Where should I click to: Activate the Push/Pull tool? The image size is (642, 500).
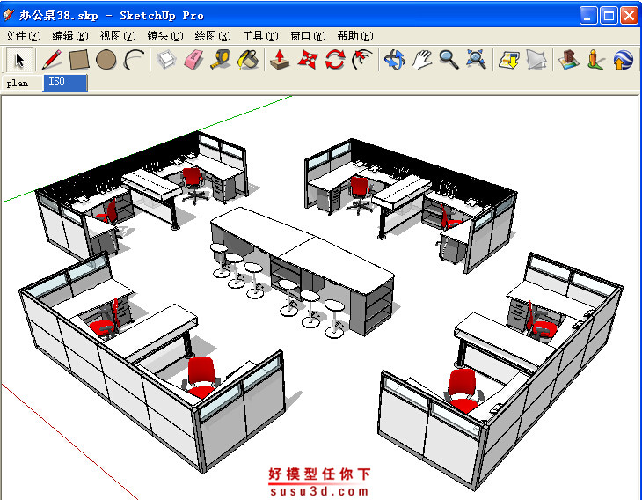click(280, 60)
